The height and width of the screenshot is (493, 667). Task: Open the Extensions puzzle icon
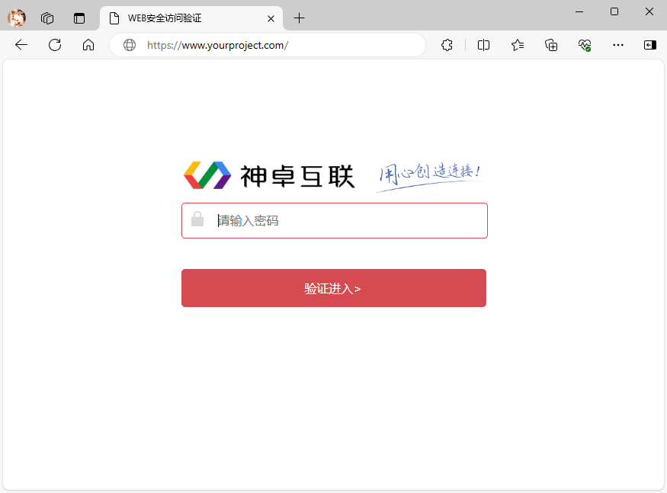coord(447,45)
